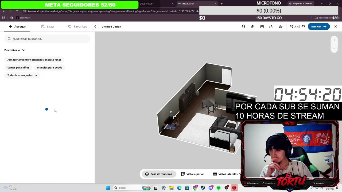Zoom in on the room with the plus
The image size is (342, 192).
pos(334,40)
